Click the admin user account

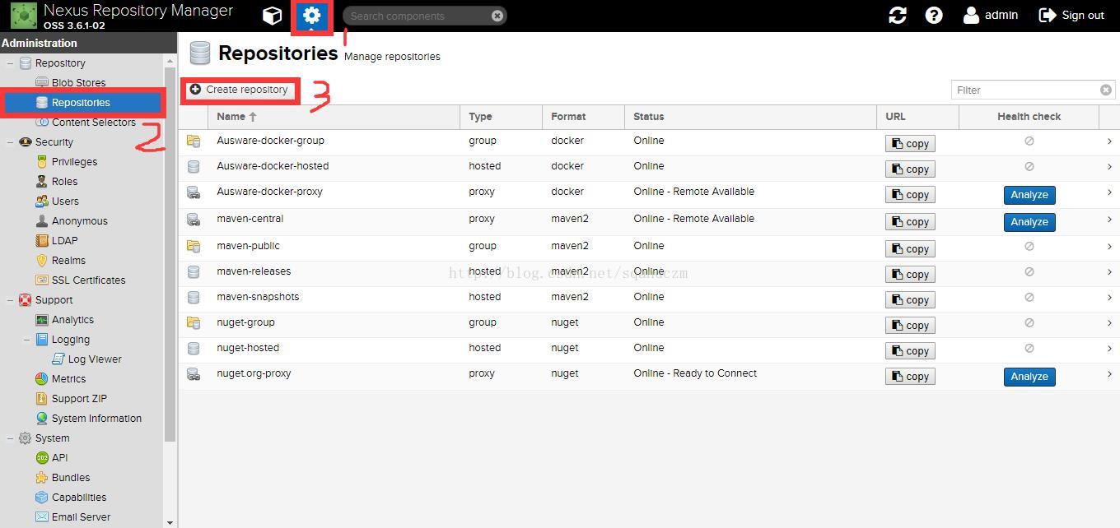(991, 16)
